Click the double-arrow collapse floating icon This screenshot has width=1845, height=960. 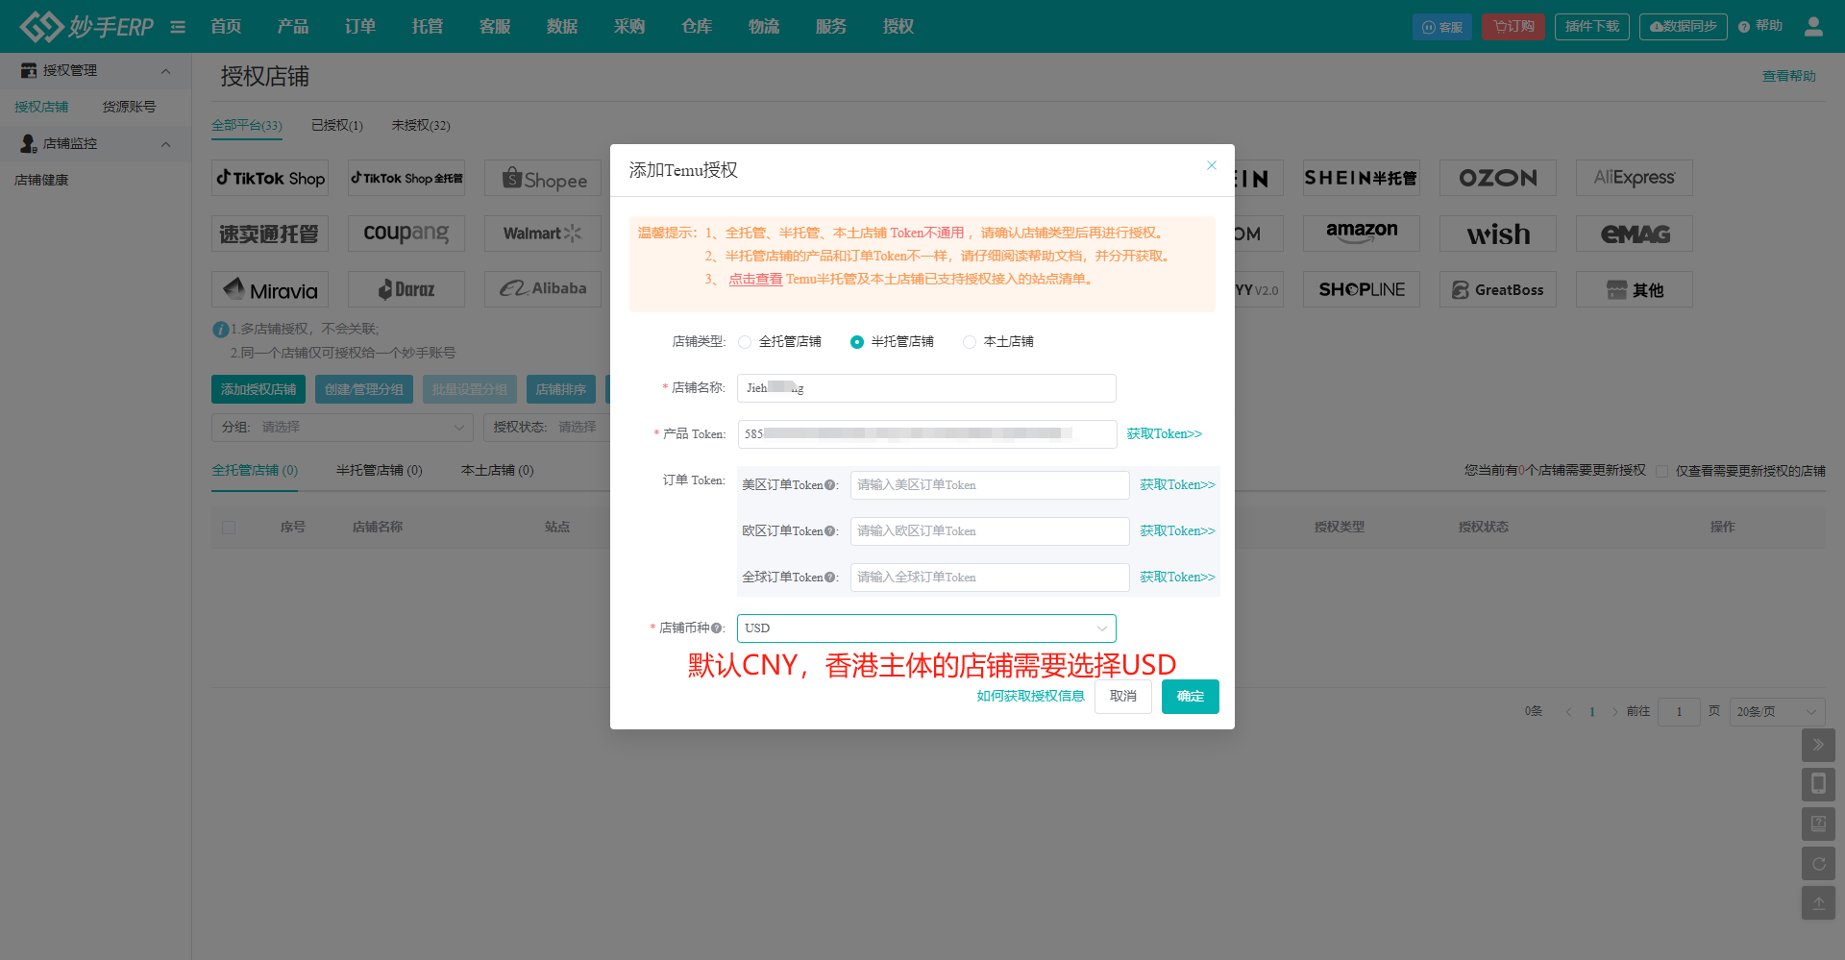[x=1818, y=745]
